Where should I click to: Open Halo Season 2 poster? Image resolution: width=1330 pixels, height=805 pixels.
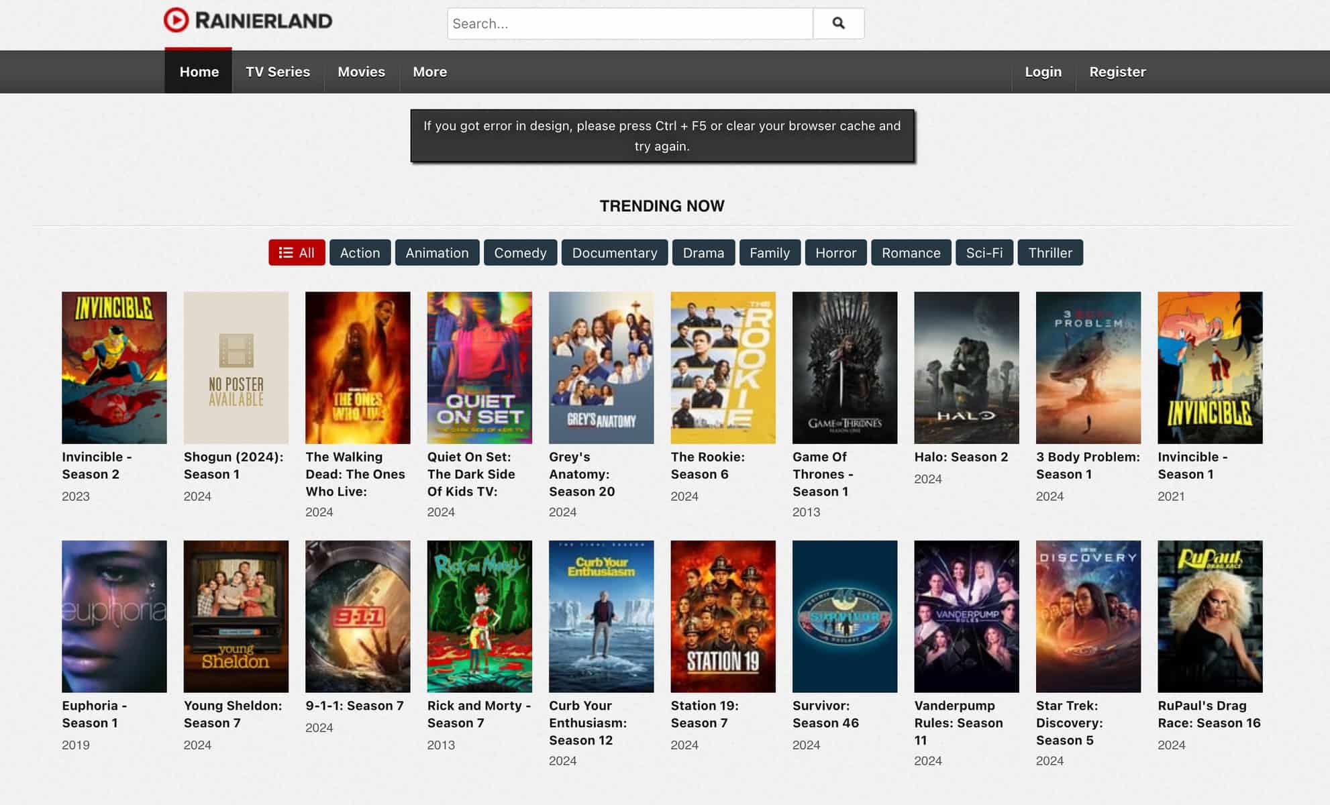[967, 368]
